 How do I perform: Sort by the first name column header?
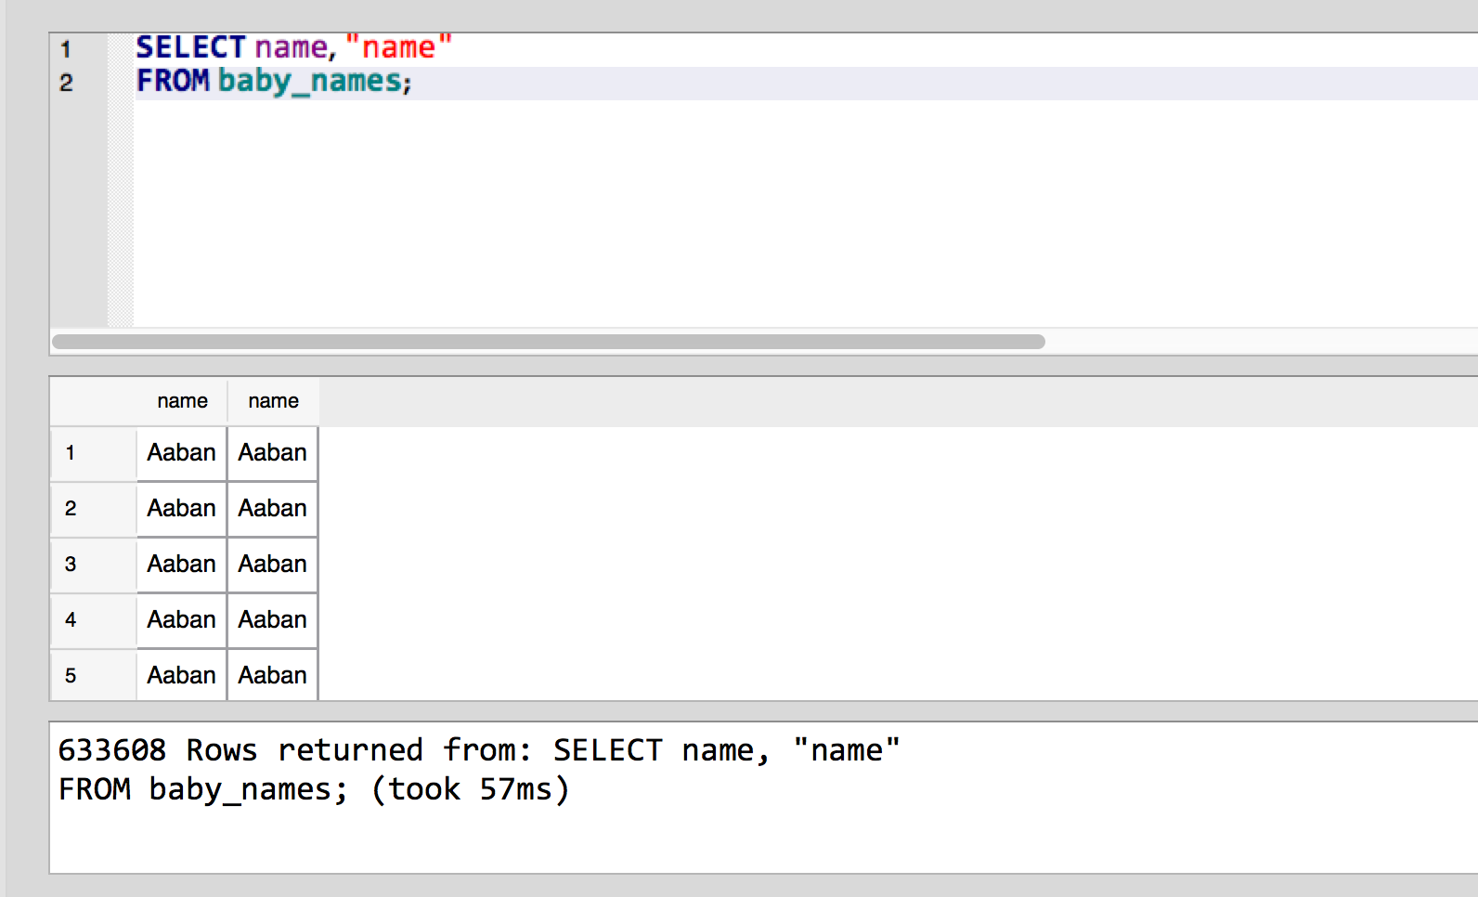click(182, 401)
